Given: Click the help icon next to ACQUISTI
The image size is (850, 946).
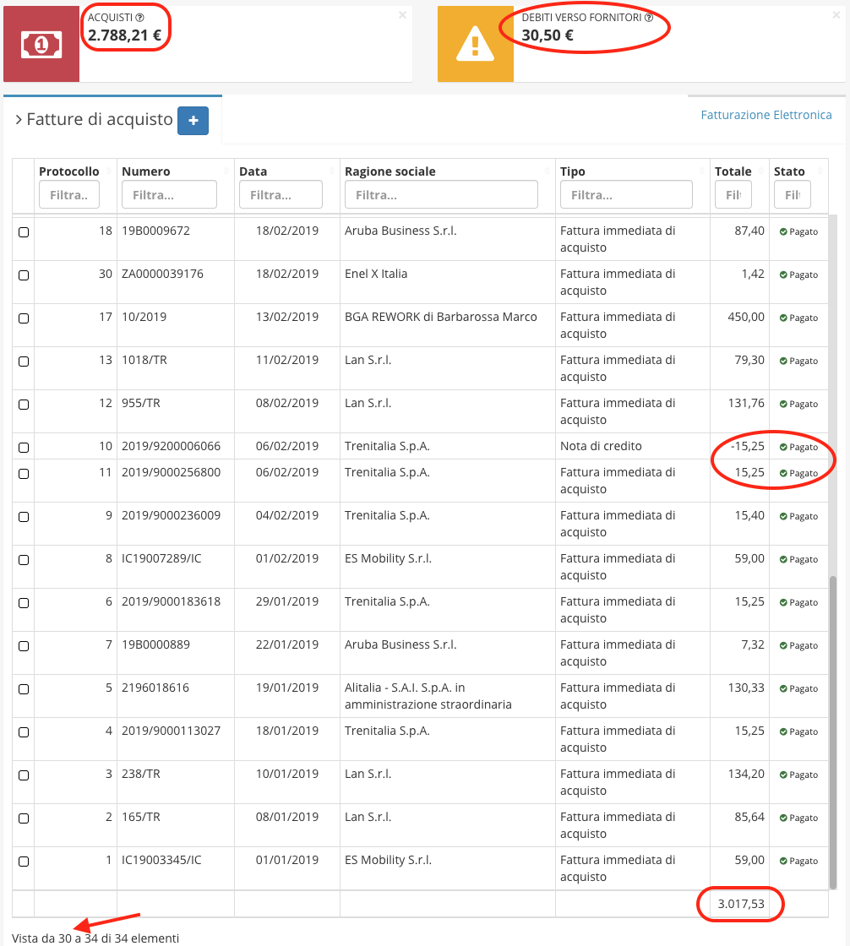Looking at the screenshot, I should pos(140,18).
